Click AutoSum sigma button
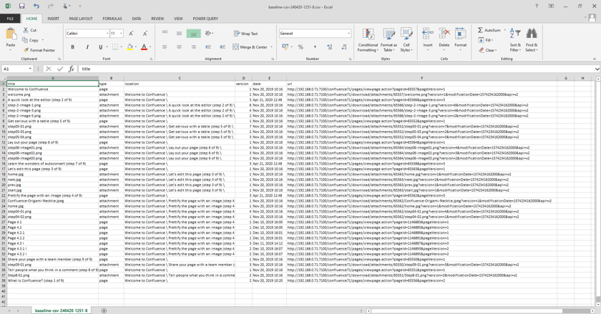 (x=489, y=30)
